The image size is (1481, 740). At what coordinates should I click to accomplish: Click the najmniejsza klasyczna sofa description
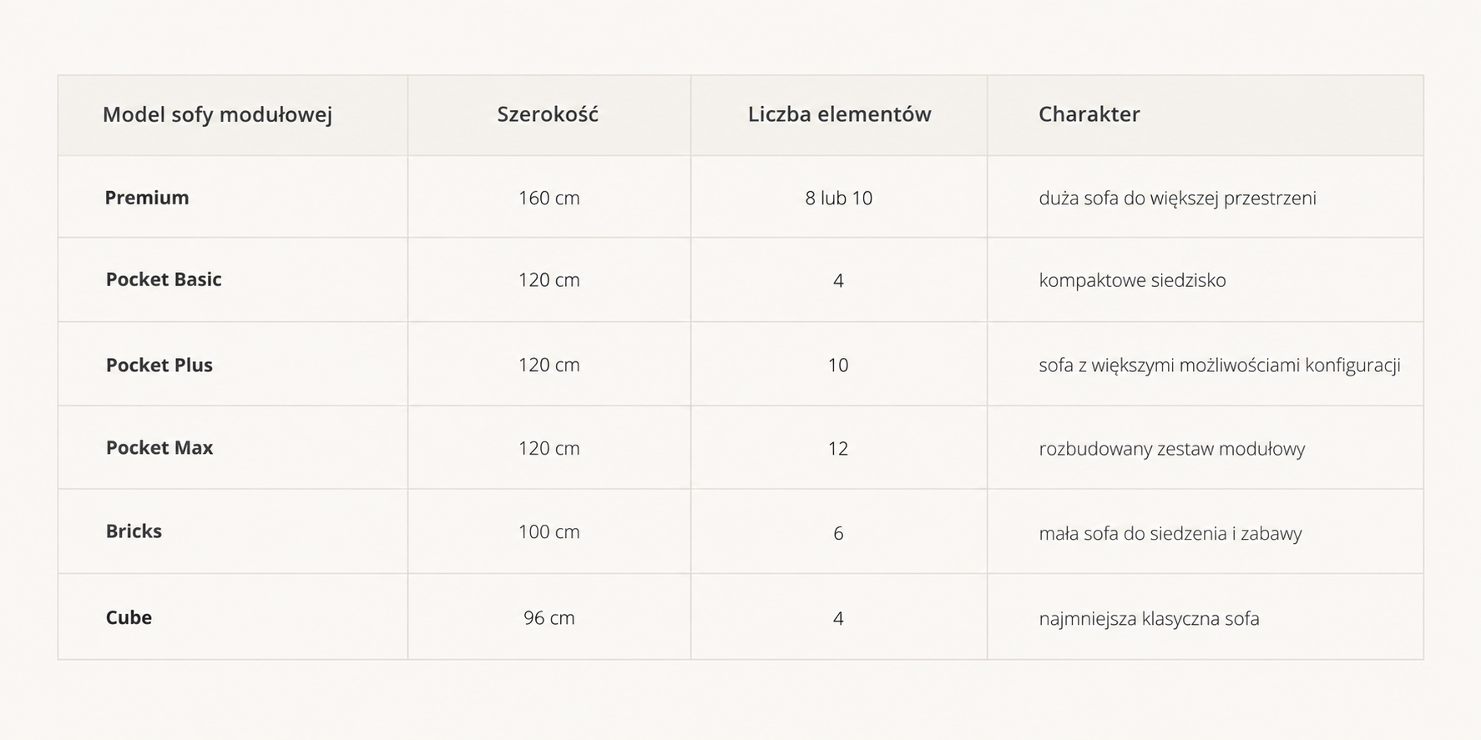tap(1149, 618)
